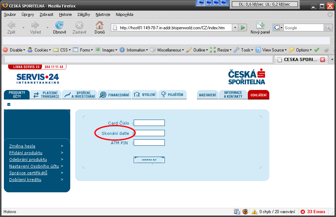
Task: Open the Pojištění tab
Action: point(172,95)
